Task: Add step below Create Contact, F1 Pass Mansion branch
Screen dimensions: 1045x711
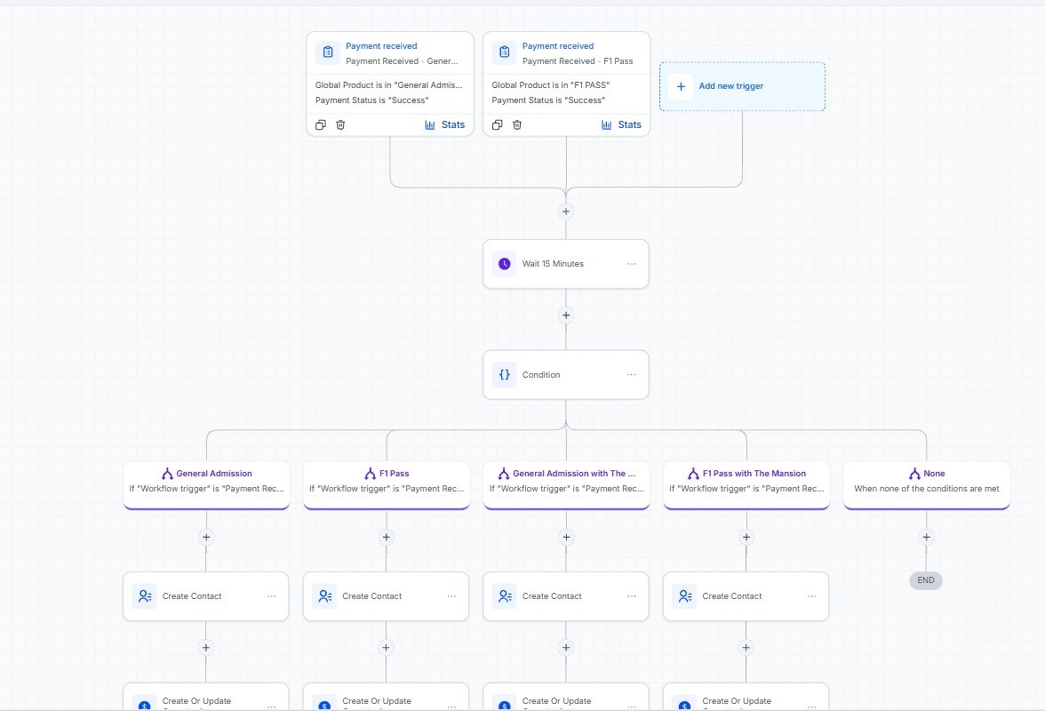Action: point(746,648)
